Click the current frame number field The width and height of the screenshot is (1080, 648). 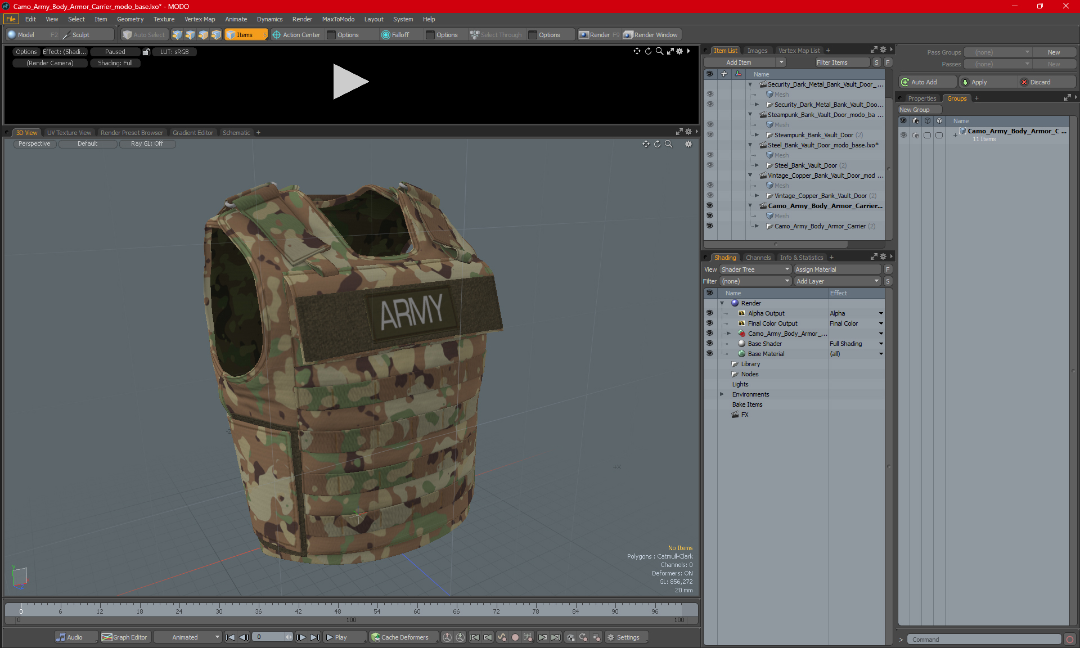coord(269,637)
